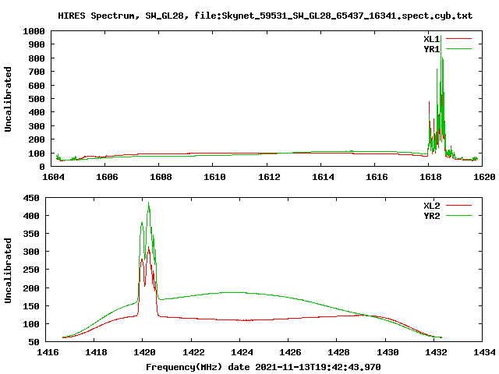Click the 1426 x-axis tick label

[290, 353]
